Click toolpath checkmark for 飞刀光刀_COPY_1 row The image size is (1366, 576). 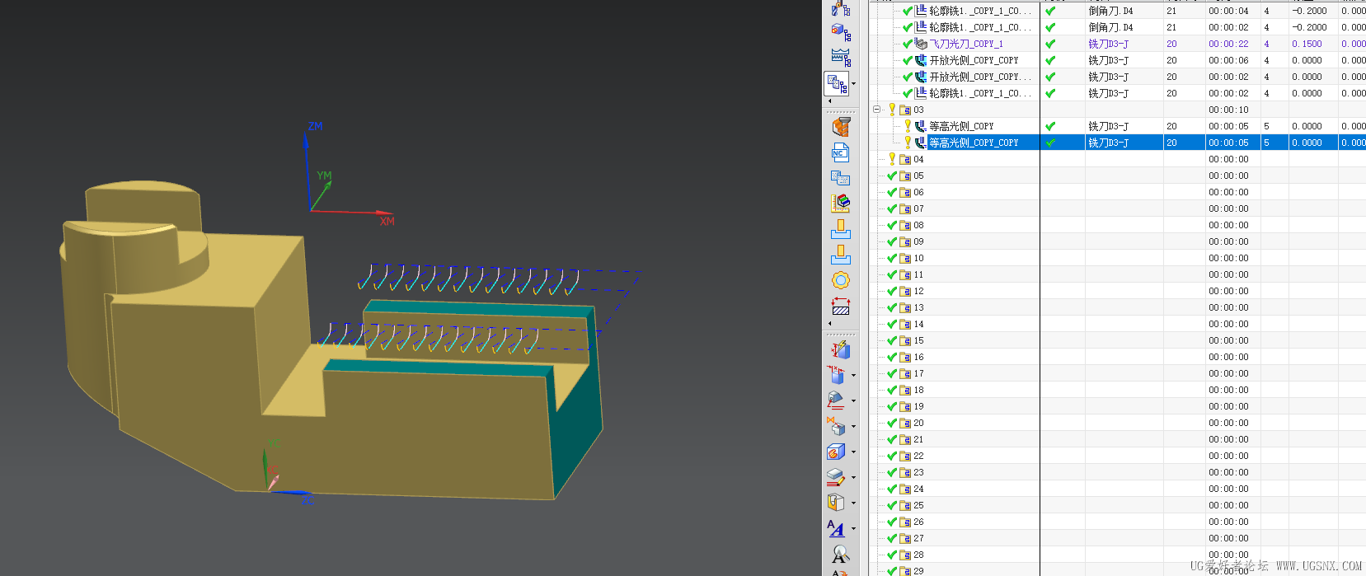[1050, 44]
